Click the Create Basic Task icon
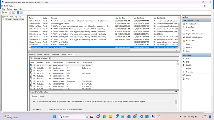The width and height of the screenshot is (214, 120). click(x=184, y=24)
